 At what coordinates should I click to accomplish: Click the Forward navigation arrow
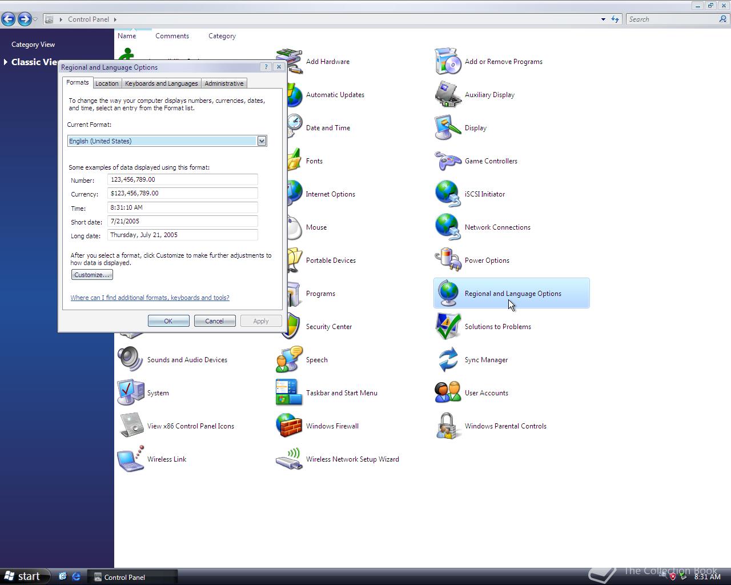(24, 19)
